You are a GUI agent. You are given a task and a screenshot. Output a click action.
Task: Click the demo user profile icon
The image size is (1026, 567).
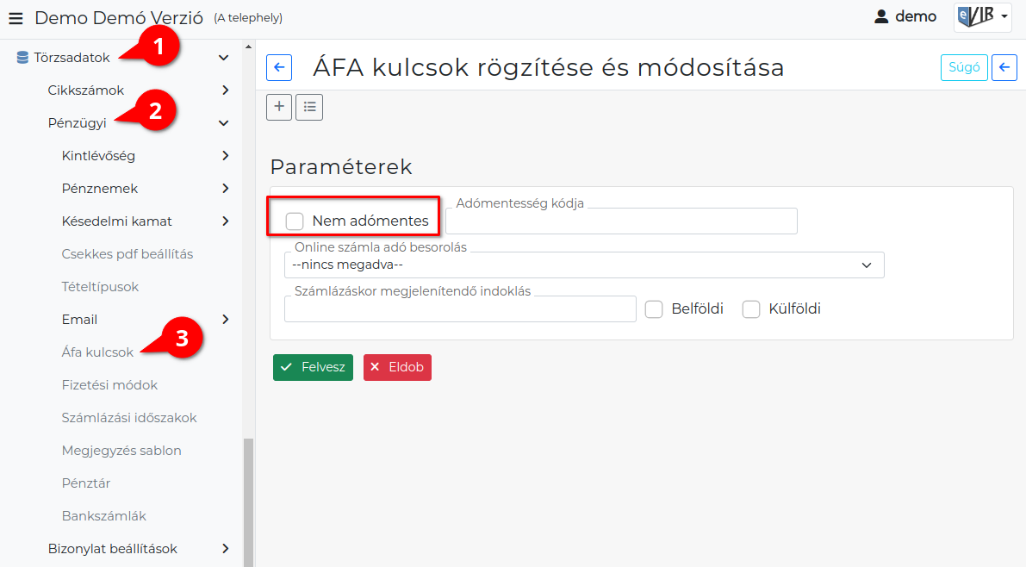click(881, 17)
